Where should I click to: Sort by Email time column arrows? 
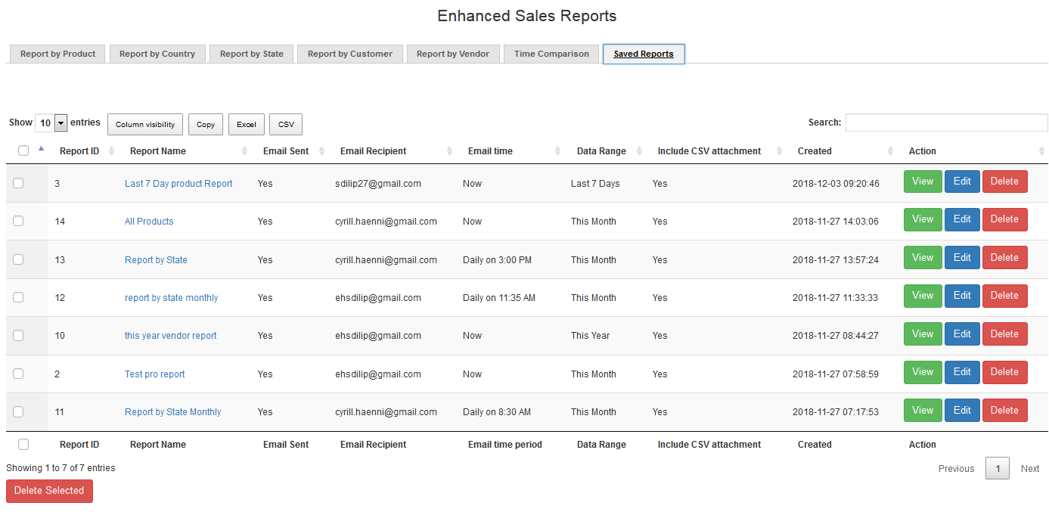pyautogui.click(x=558, y=151)
